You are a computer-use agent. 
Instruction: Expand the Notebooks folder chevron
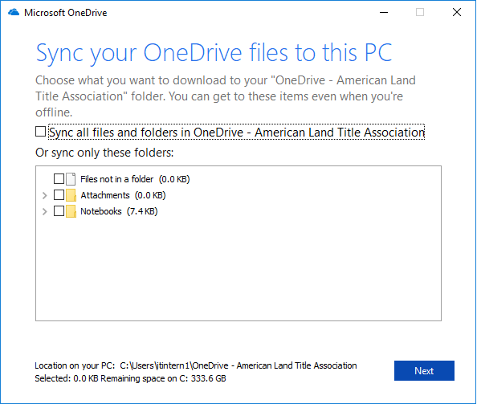coord(45,211)
